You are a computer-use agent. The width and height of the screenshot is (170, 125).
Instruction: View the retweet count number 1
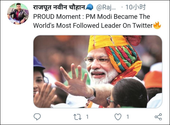pyautogui.click(x=87, y=117)
